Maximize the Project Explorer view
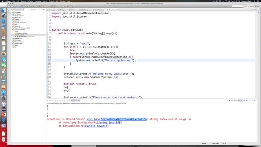261x147 pixels. tap(44, 9)
